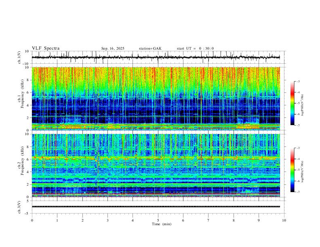Click the ch.1 spectrogram panel
Screen dimensions: 320x247
pos(156,98)
